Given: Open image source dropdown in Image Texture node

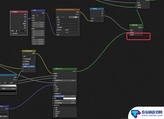Looking at the screenshot, I should 68,28.
